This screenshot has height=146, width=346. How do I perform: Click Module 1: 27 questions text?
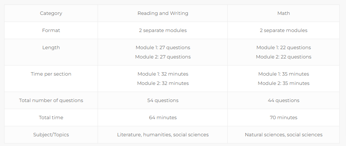[163, 48]
